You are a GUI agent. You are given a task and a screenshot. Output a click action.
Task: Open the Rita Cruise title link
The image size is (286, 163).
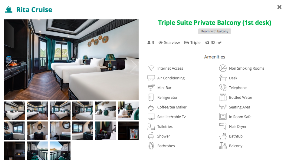tap(34, 10)
